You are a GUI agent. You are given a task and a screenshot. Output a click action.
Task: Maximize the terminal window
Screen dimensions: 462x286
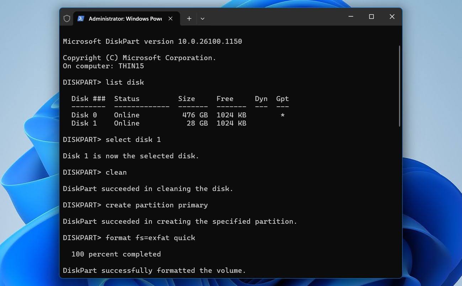click(x=371, y=17)
